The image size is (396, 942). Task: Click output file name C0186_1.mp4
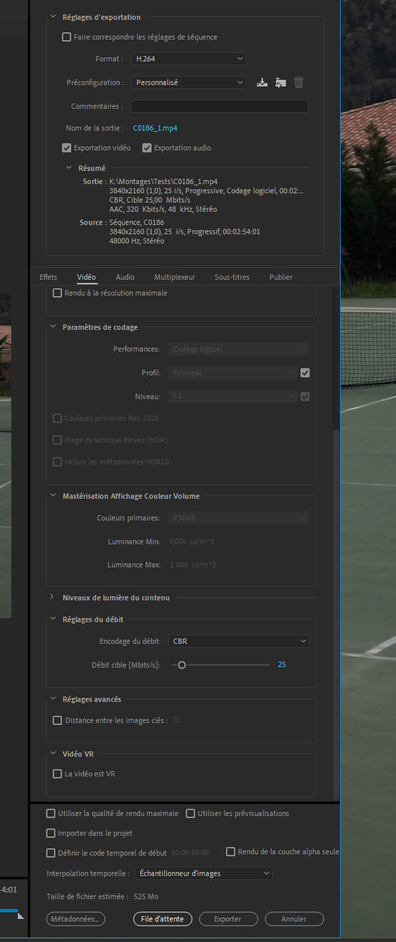pyautogui.click(x=155, y=128)
